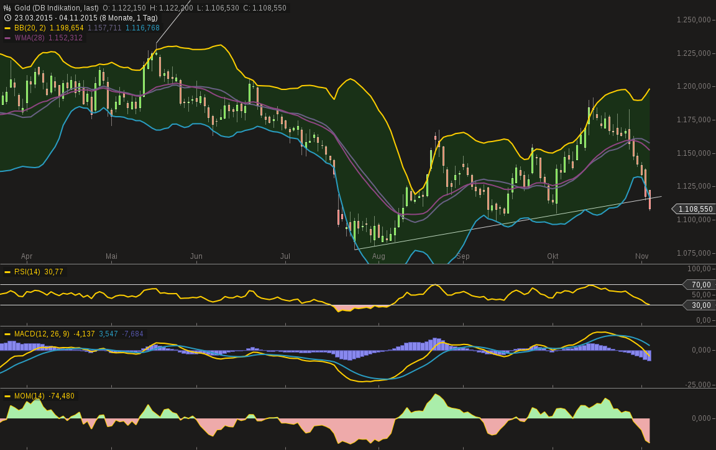The height and width of the screenshot is (450, 716).
Task: Click the purple WMA legend dash marker
Action: point(7,38)
